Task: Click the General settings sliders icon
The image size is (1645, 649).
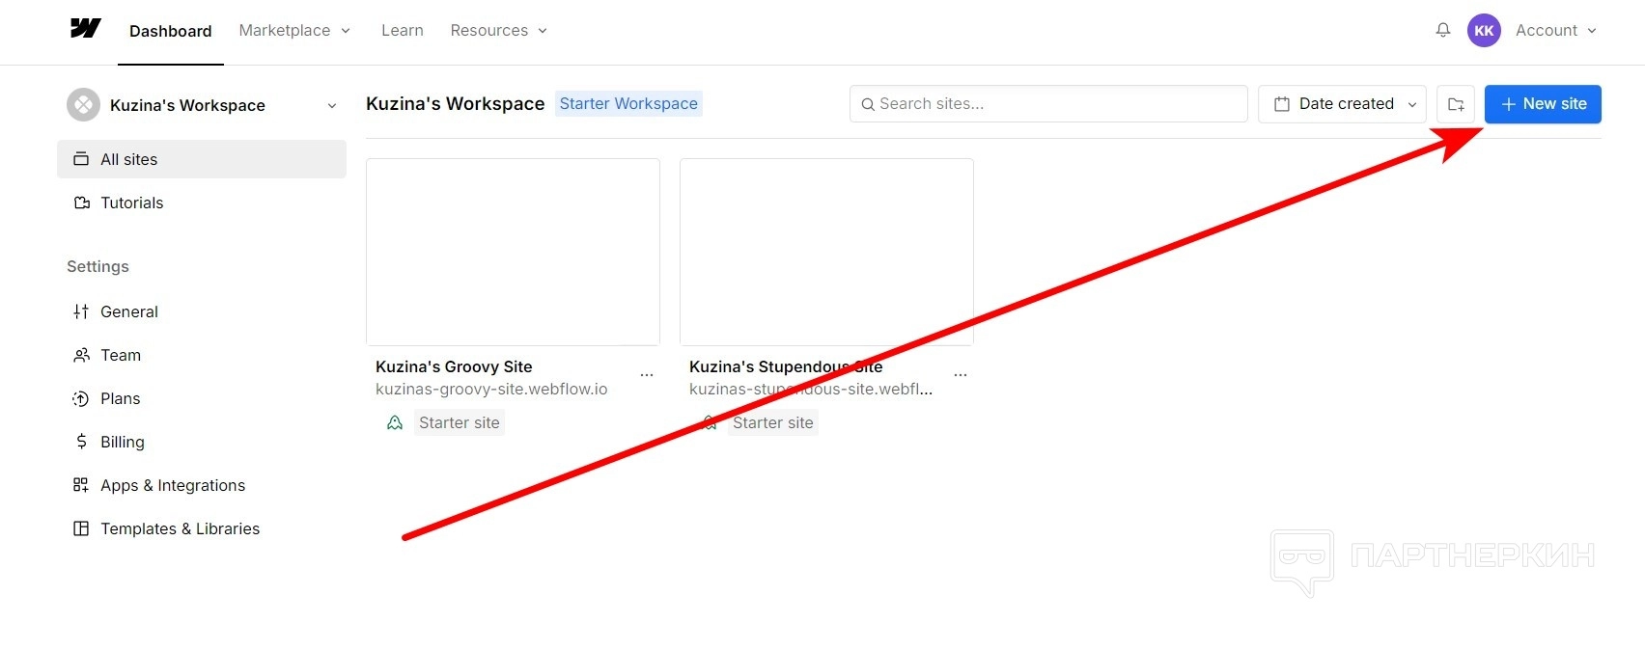Action: click(x=81, y=311)
